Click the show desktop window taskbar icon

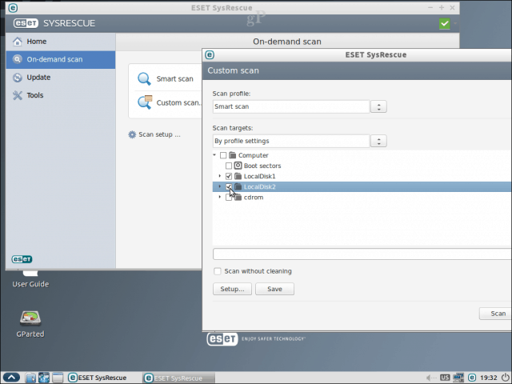(x=58, y=378)
